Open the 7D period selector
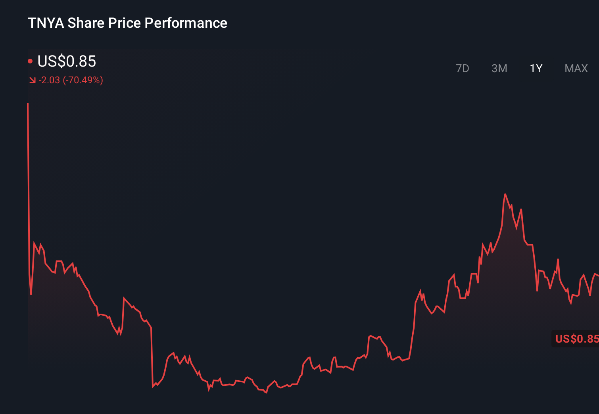 (x=463, y=68)
